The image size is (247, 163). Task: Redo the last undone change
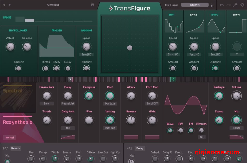228,5
